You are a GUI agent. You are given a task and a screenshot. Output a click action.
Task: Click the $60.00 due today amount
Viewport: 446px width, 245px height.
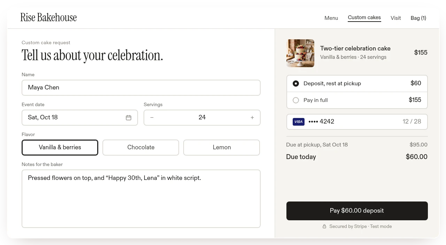click(x=417, y=157)
